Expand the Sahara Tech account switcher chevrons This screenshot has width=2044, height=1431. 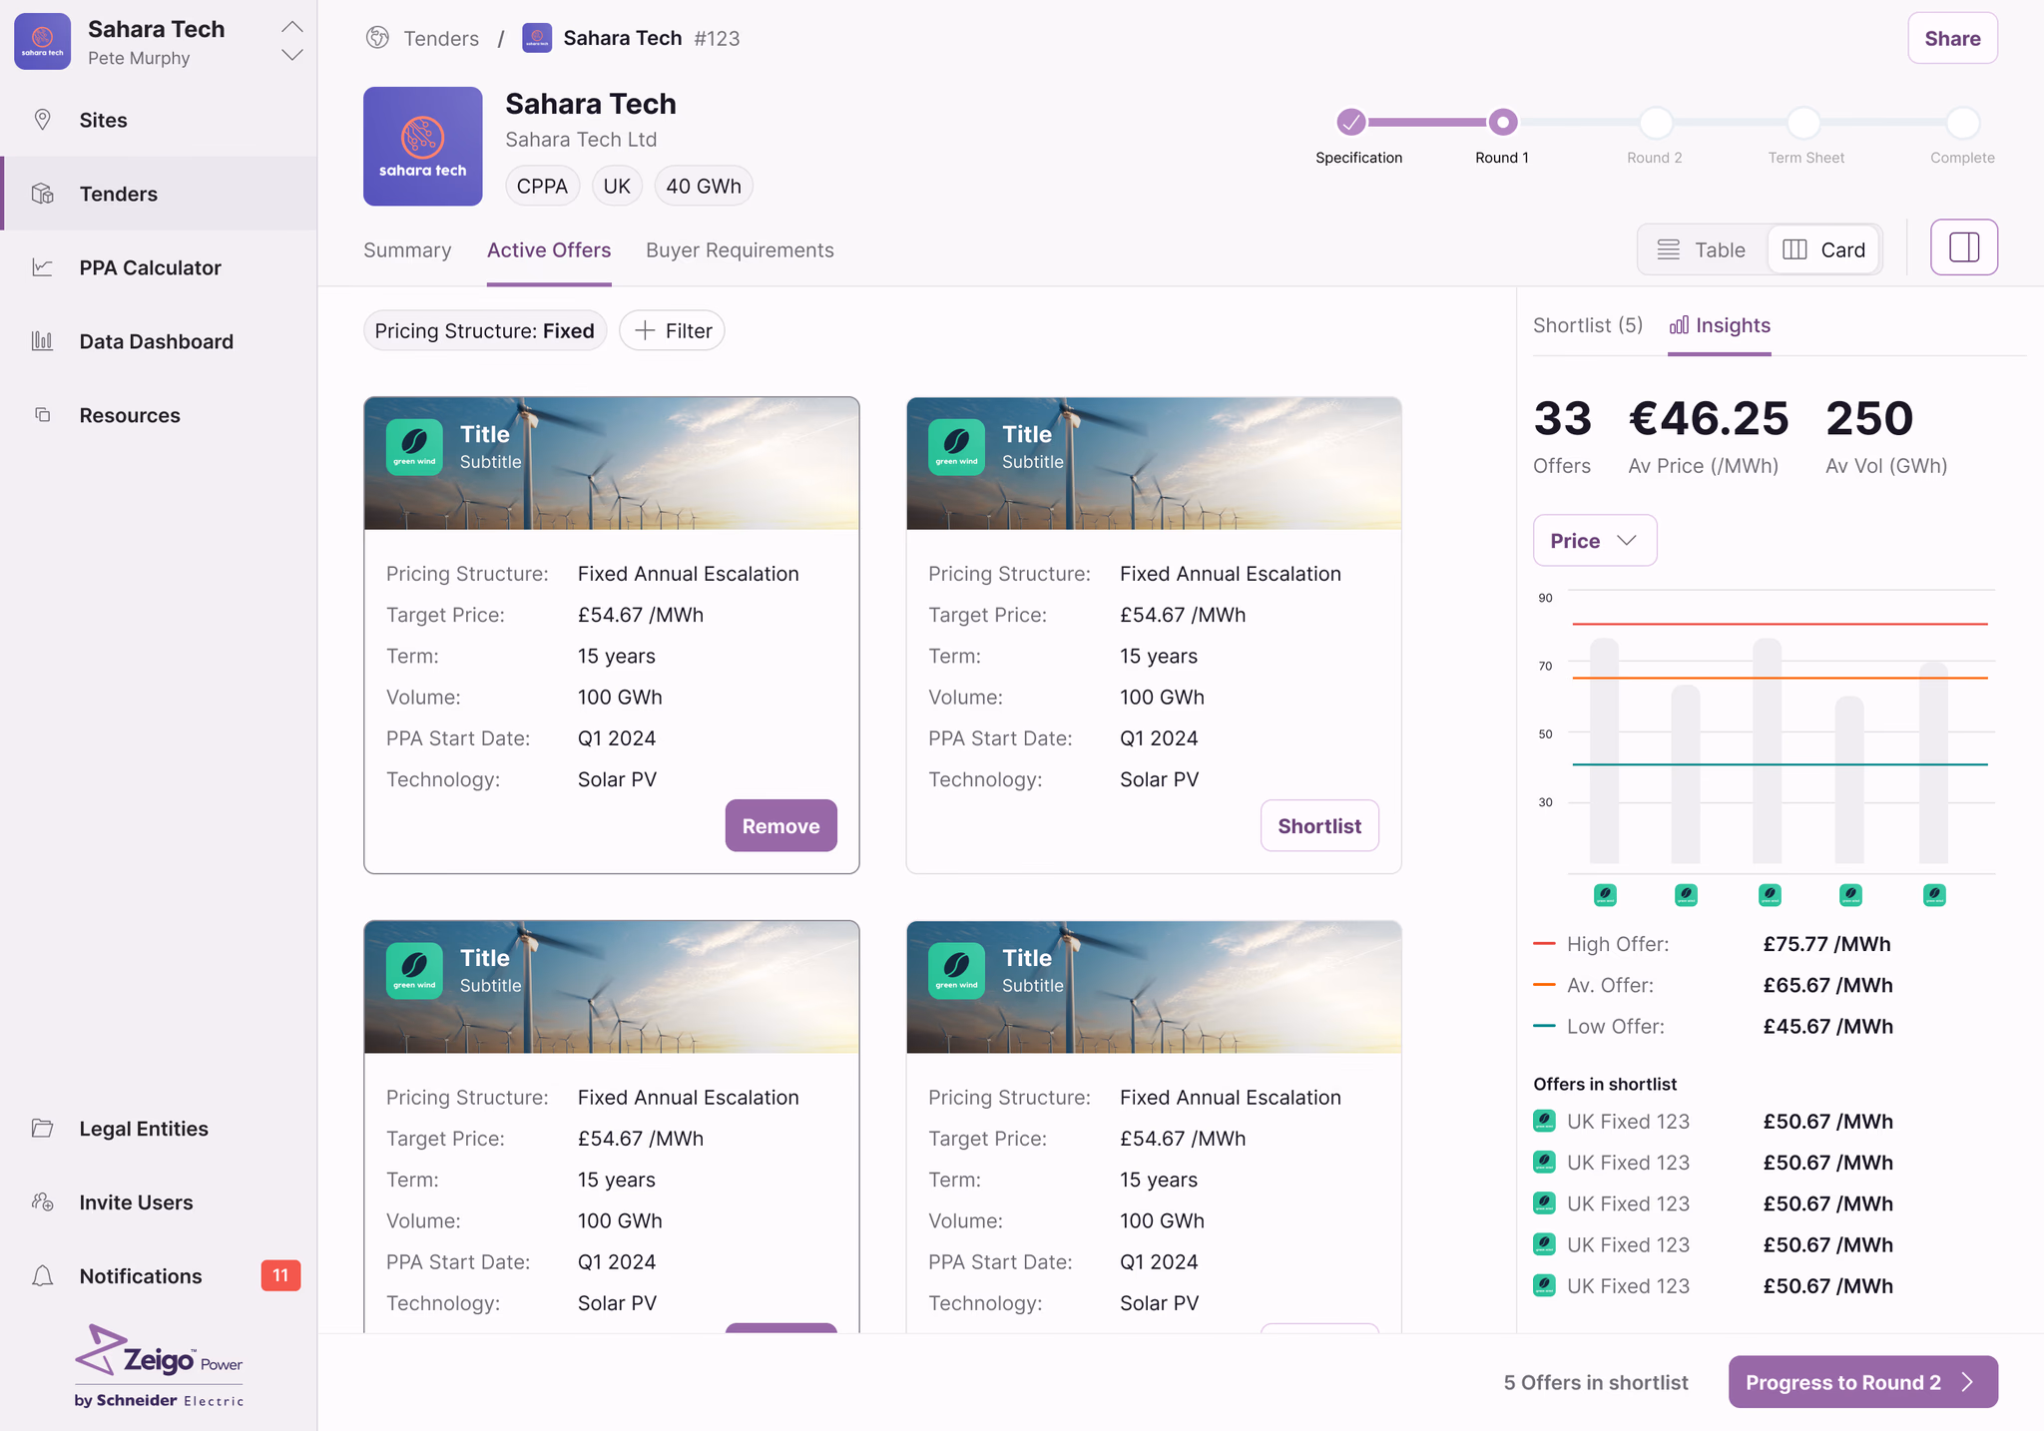(x=291, y=41)
